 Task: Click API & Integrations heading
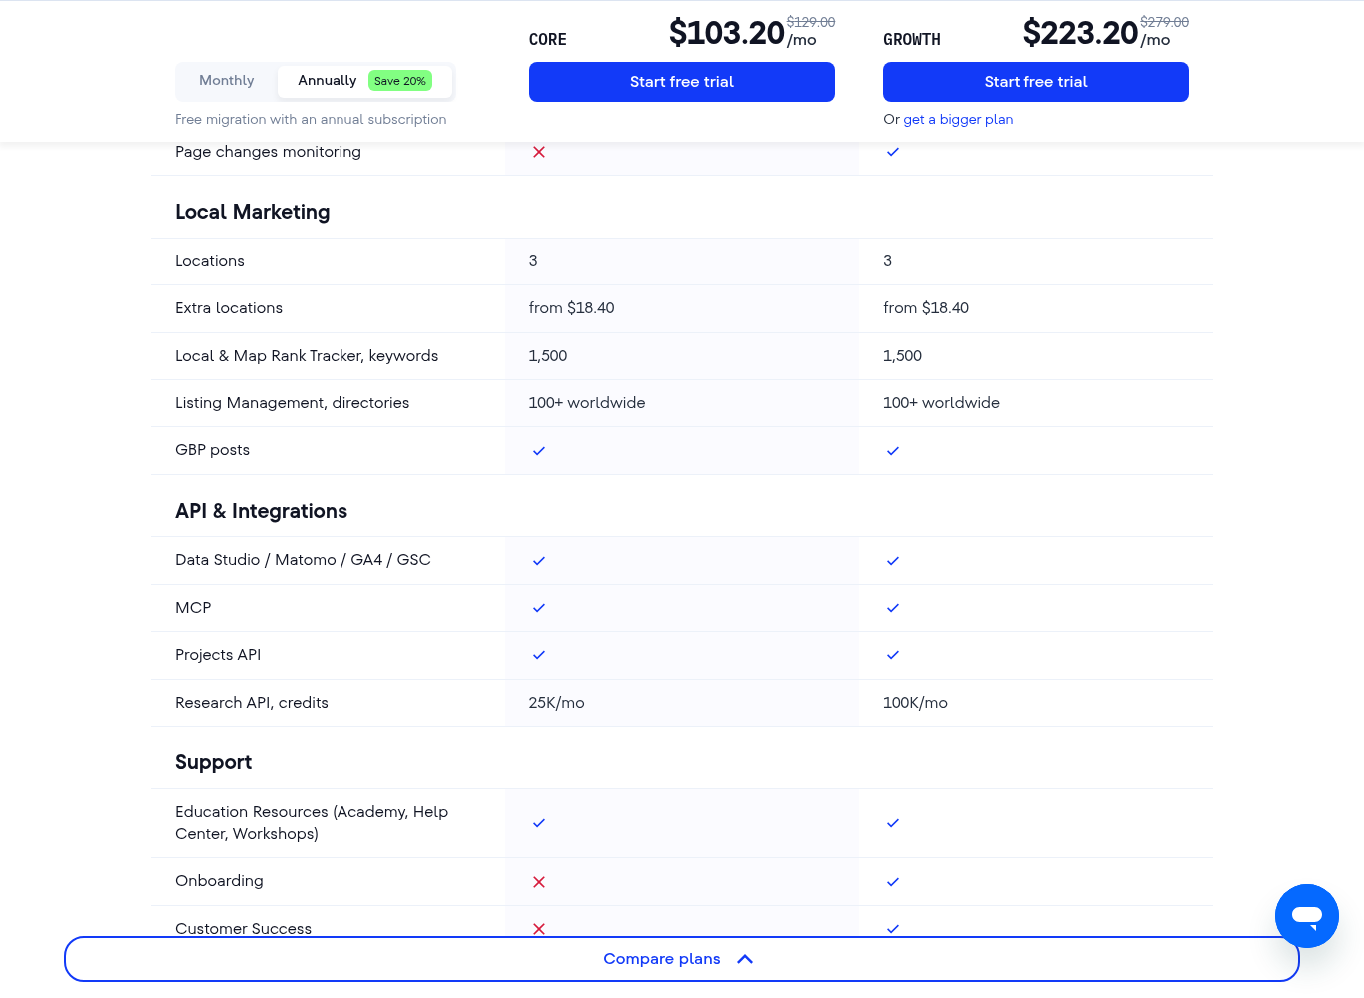(x=261, y=511)
